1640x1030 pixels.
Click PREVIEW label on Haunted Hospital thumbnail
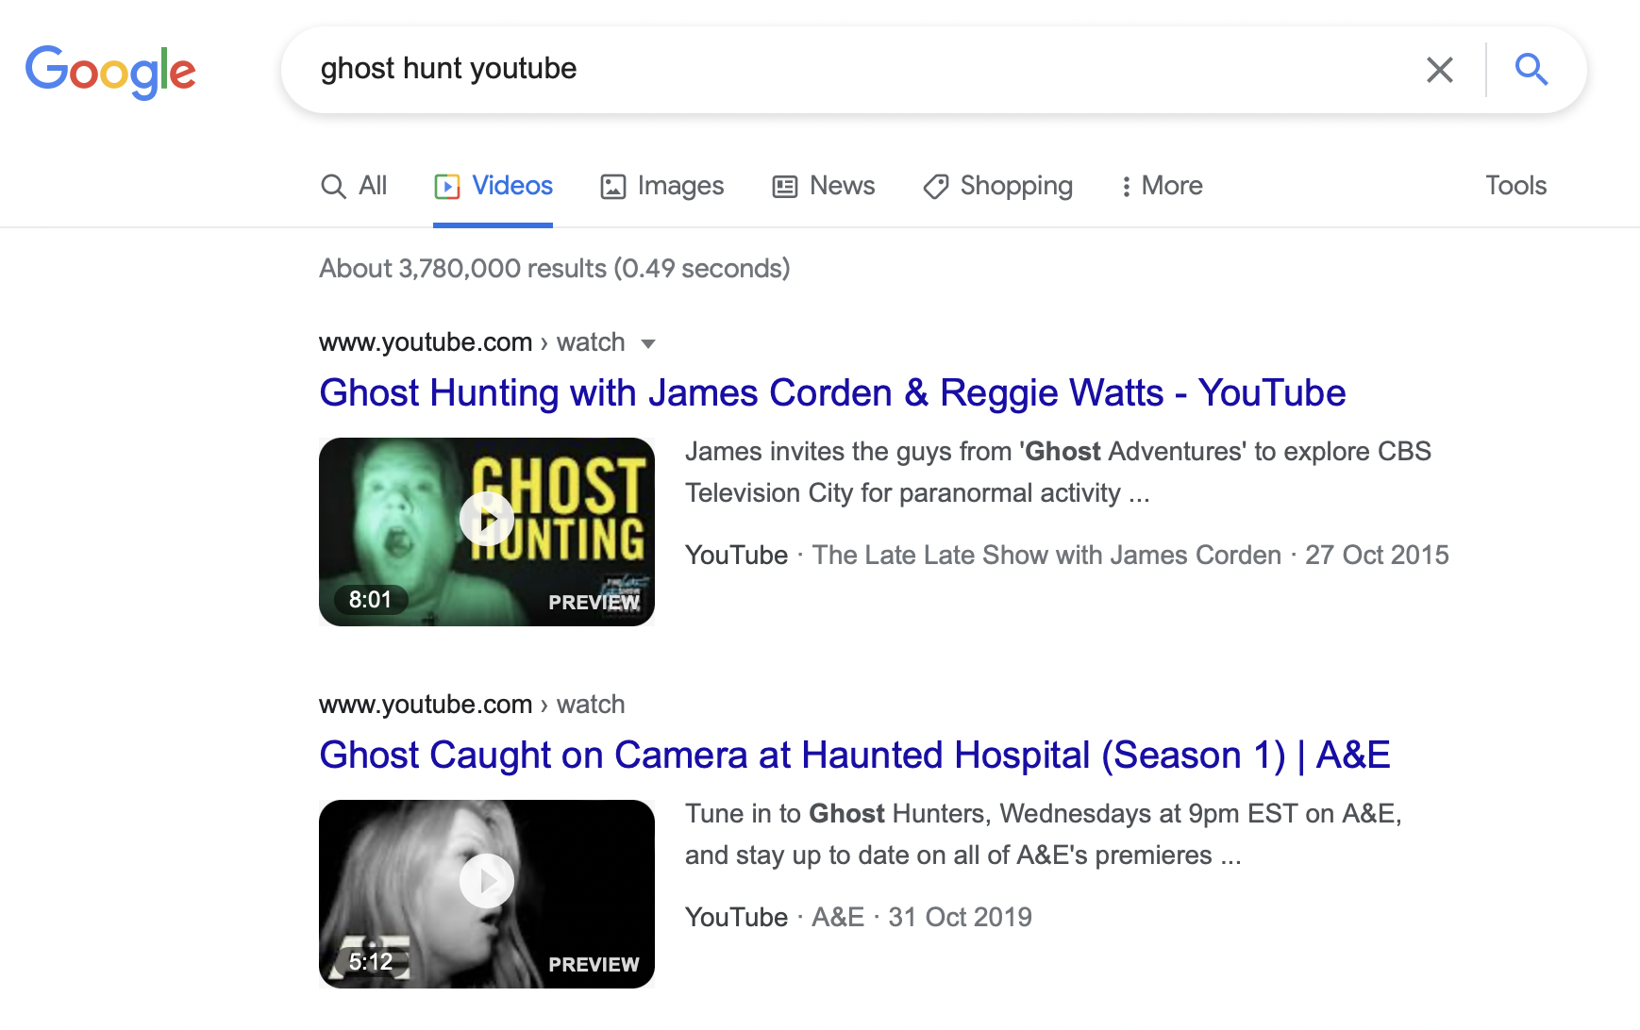594,964
